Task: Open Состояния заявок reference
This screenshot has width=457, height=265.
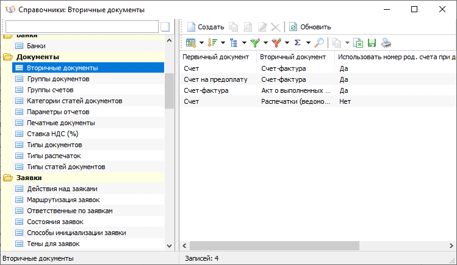Action: (88, 222)
